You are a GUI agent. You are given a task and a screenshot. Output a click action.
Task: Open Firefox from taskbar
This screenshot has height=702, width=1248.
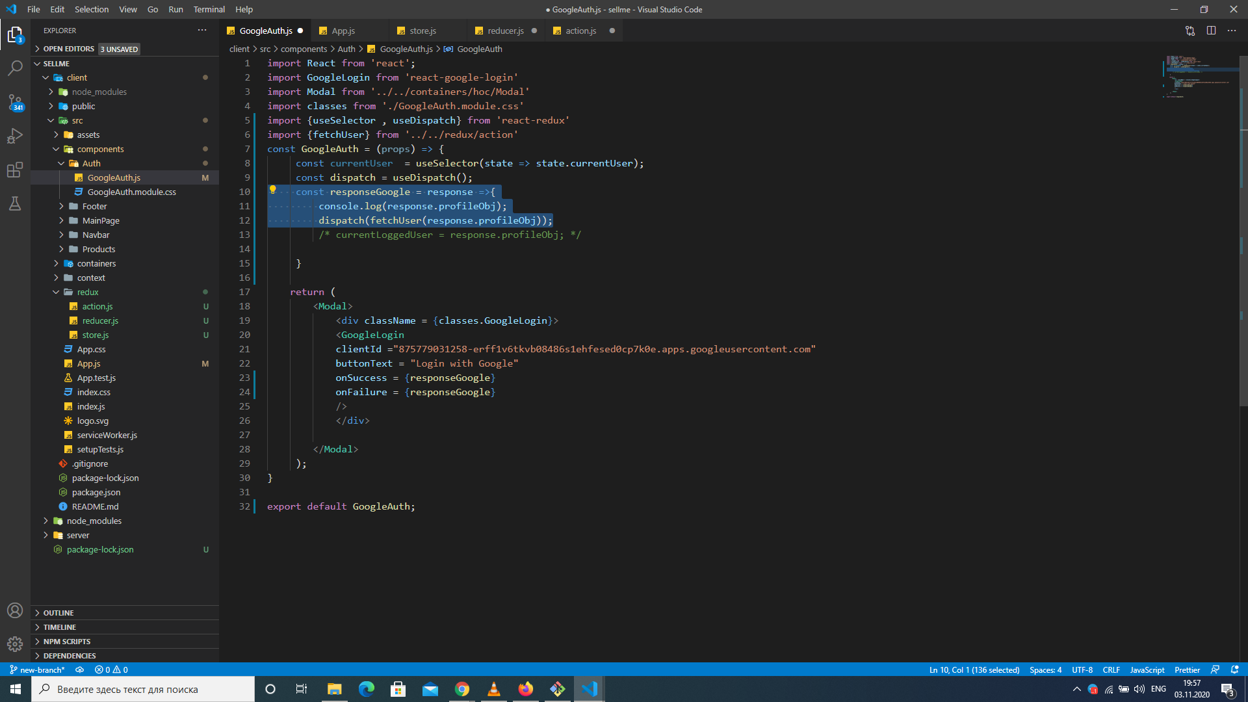[x=526, y=689]
